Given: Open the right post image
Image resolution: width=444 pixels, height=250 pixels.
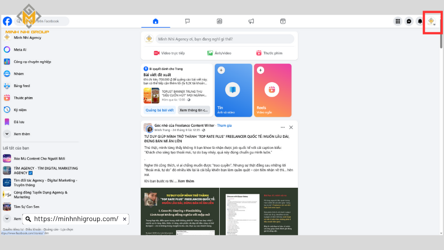Looking at the screenshot, I should pos(259,212).
